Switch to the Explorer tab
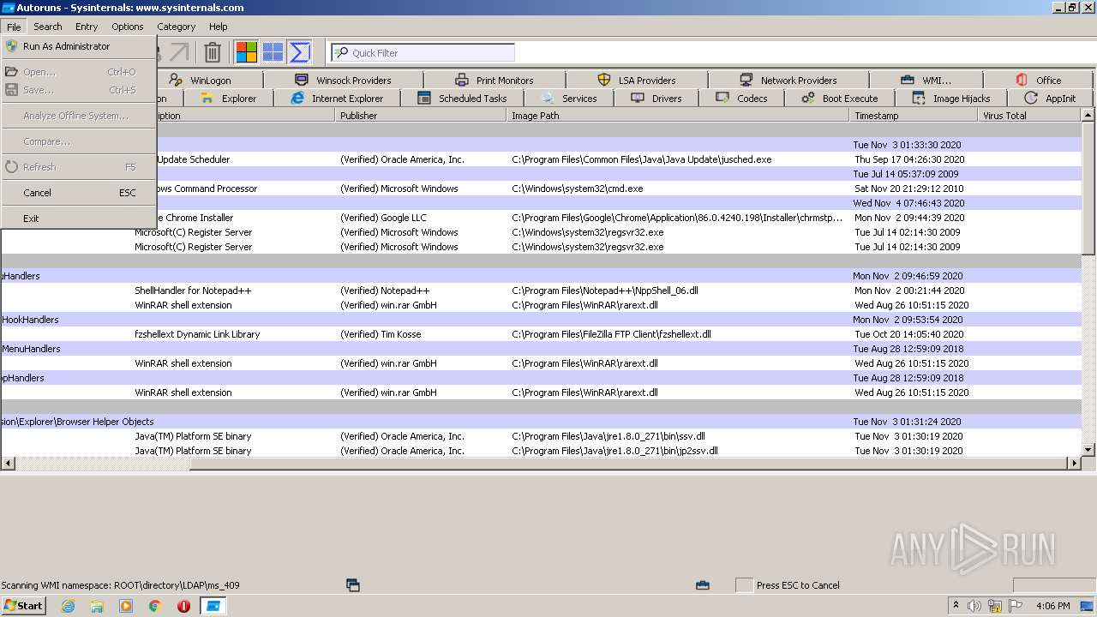The image size is (1097, 617). coord(229,98)
